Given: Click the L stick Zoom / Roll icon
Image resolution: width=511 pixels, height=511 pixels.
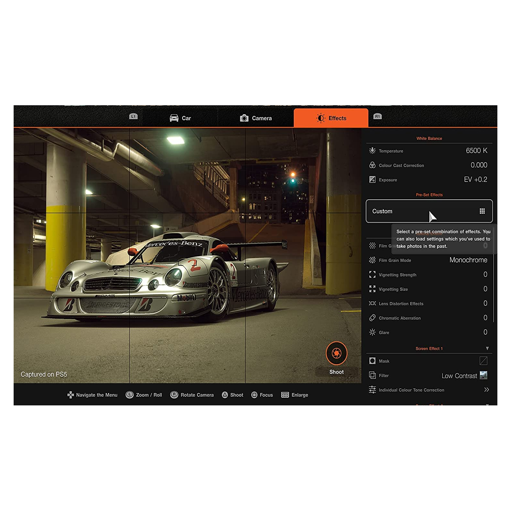Looking at the screenshot, I should point(129,395).
